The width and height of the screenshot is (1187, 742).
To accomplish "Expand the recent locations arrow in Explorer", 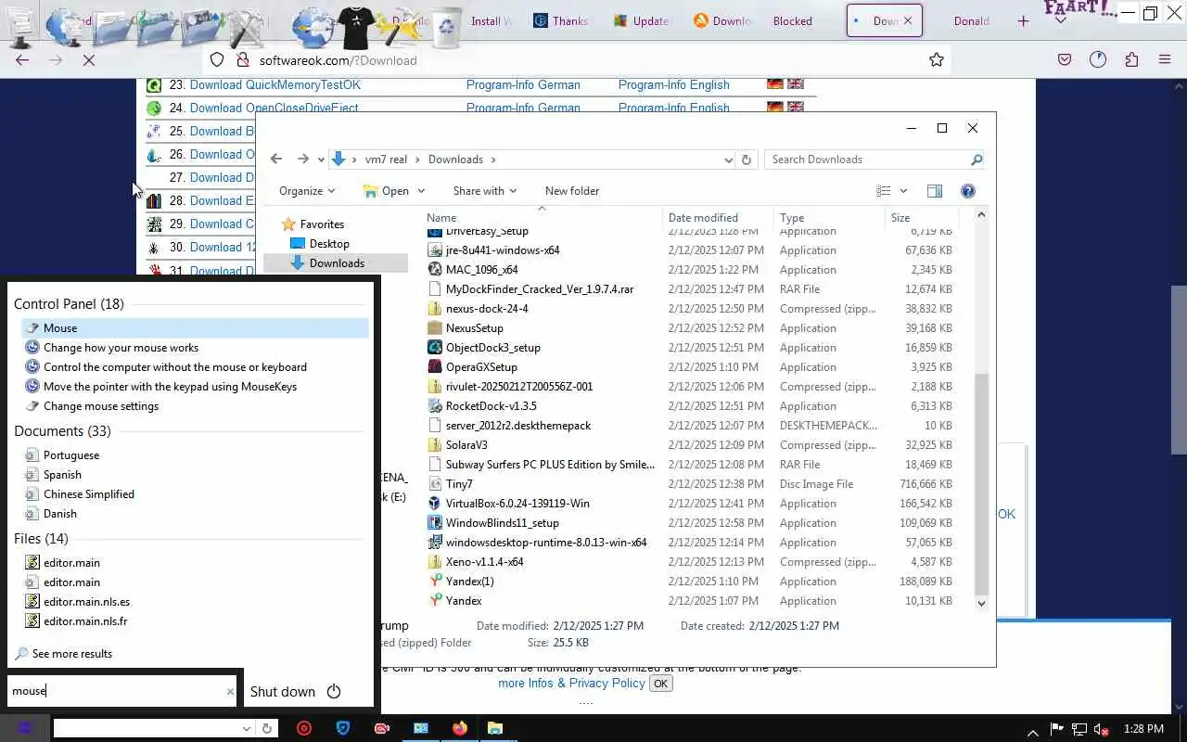I will click(321, 160).
